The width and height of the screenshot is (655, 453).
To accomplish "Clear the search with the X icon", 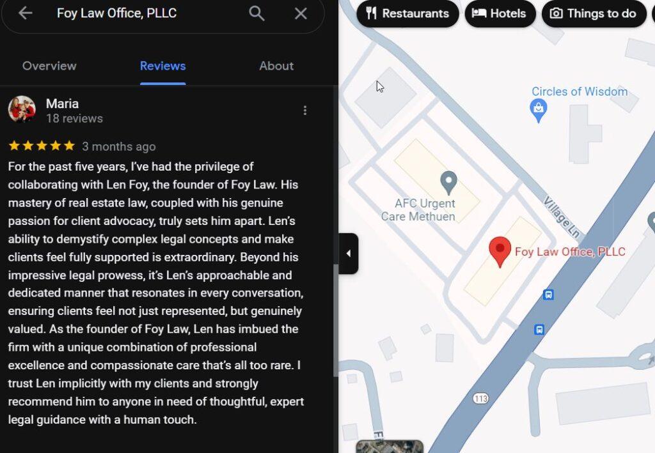I will click(301, 13).
